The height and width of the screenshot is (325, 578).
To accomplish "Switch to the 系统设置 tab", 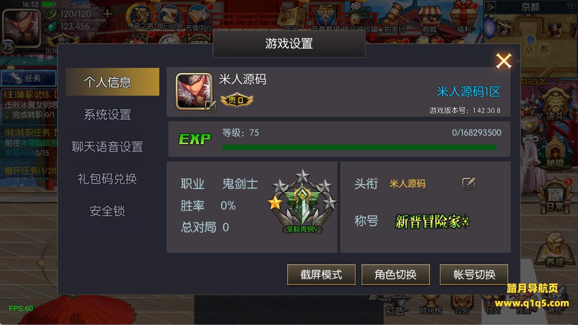I will 107,114.
